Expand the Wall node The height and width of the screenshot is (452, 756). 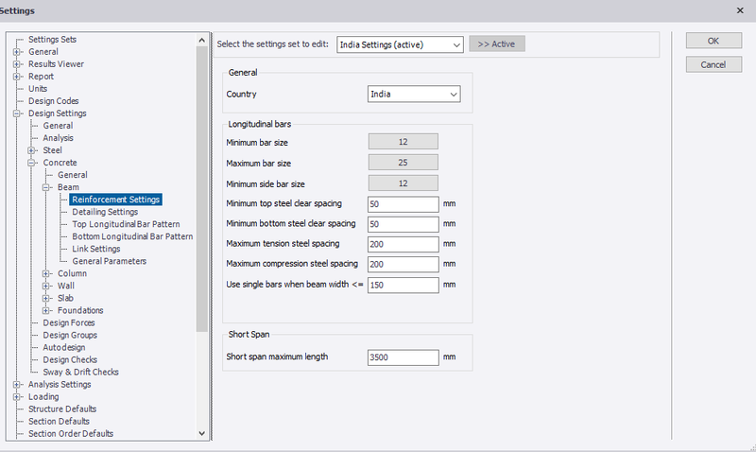[x=46, y=286]
